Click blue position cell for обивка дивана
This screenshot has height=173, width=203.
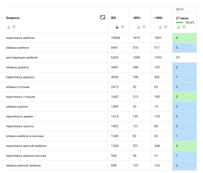coord(184,67)
